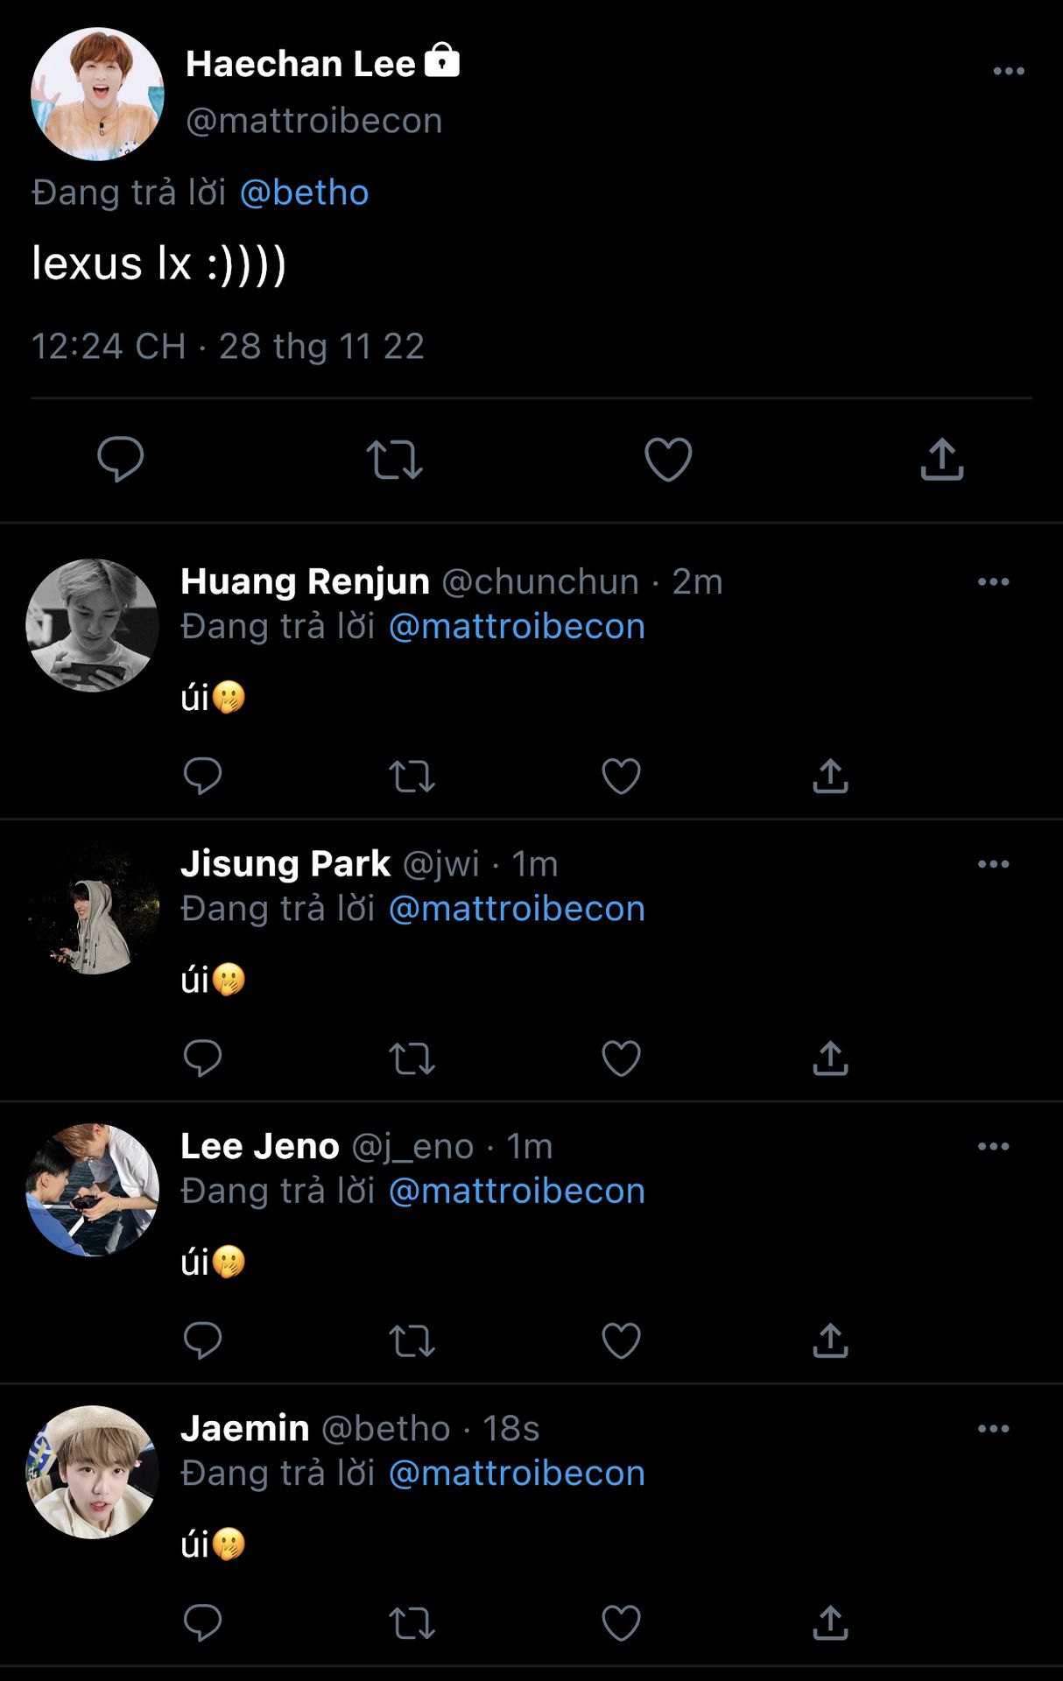
Task: Like Jisung Park's reply
Action: pos(621,1059)
